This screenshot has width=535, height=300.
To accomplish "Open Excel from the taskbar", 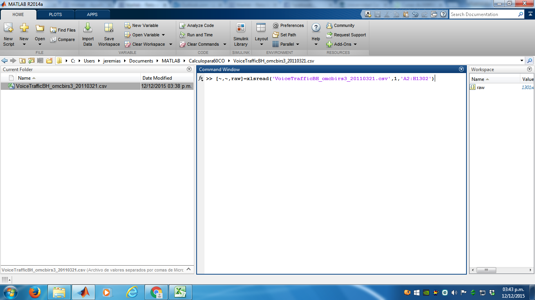I will pos(180,292).
